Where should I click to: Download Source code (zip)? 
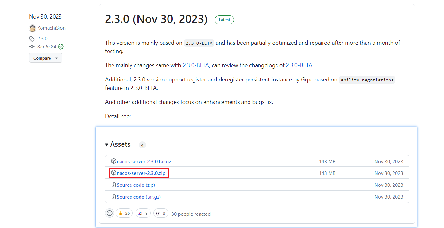pos(136,185)
